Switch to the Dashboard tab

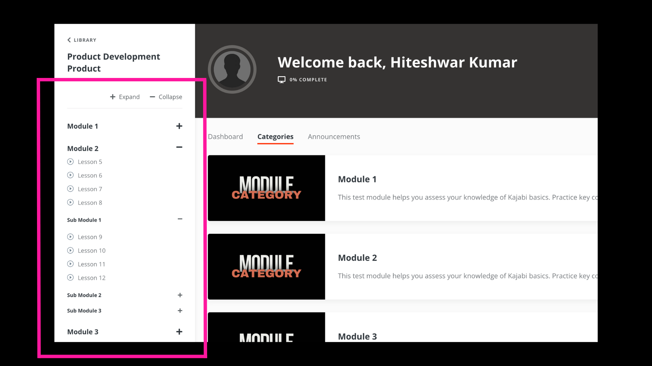[225, 137]
